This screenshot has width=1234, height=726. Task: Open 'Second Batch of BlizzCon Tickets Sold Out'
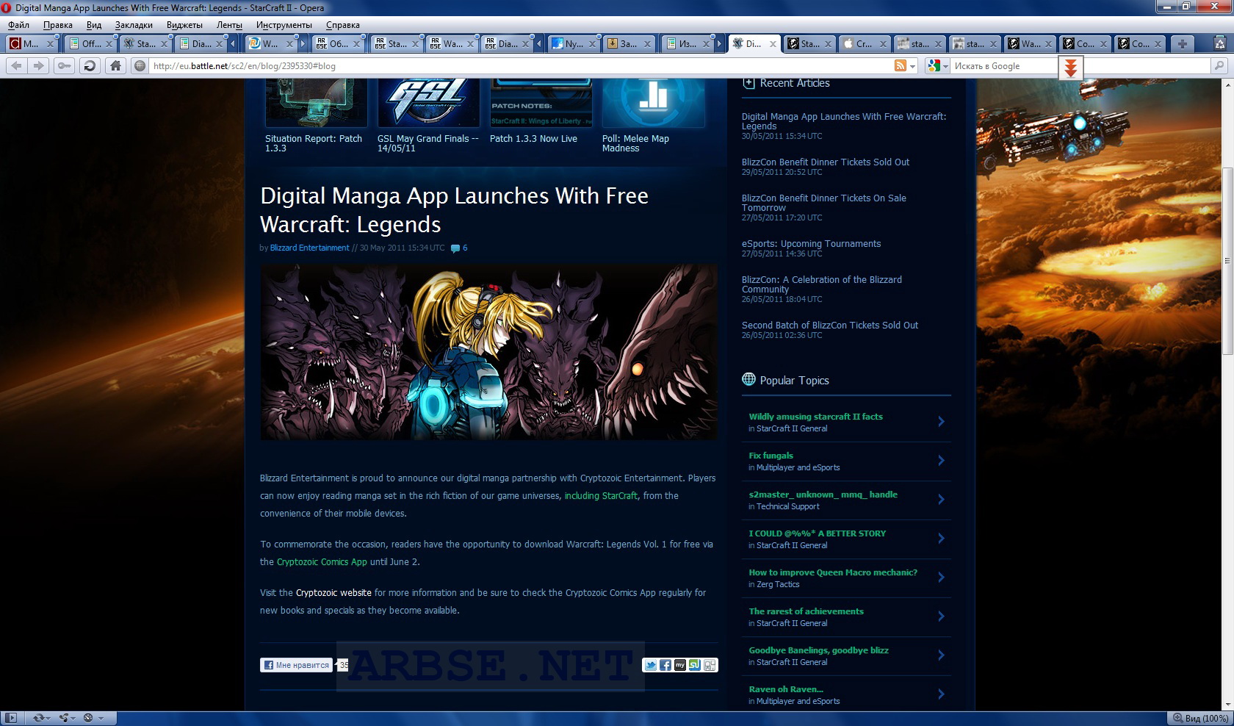coord(830,326)
